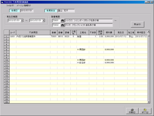
Task: Click the 発生日 cell 2013/07/12
Action: tap(121, 37)
